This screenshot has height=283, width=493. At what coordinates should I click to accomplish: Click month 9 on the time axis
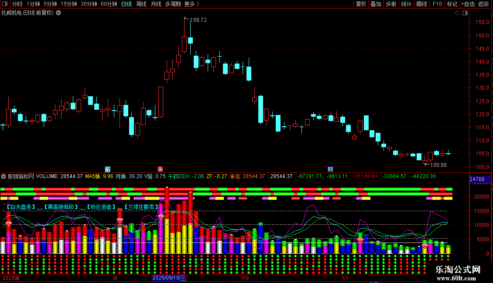tap(115, 278)
